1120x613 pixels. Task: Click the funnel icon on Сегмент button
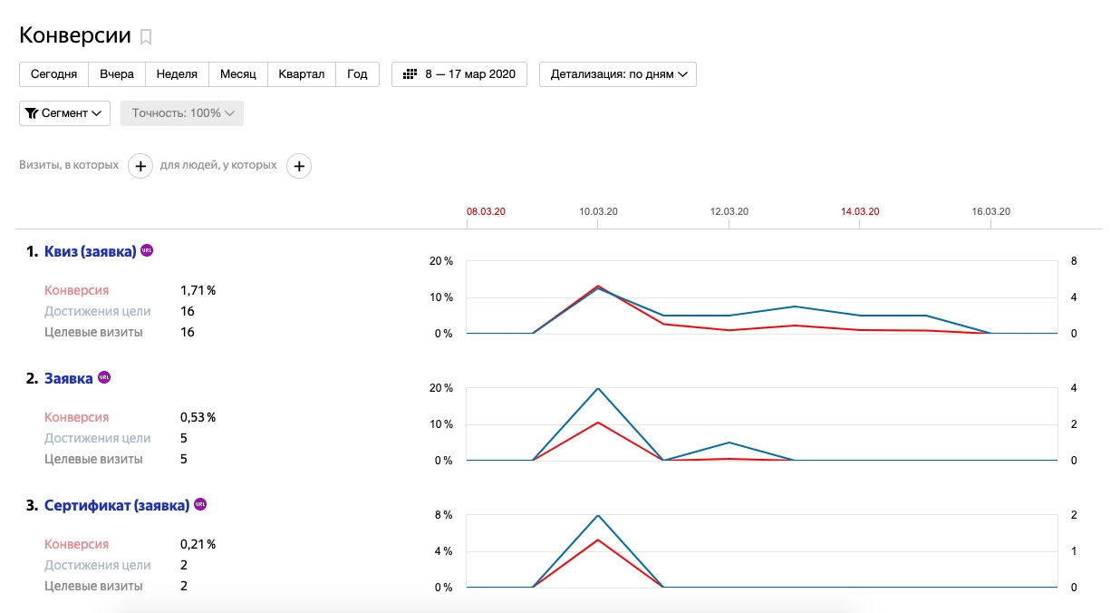pos(32,113)
